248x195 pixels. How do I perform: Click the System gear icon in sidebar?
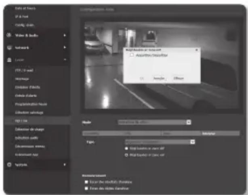(8, 165)
